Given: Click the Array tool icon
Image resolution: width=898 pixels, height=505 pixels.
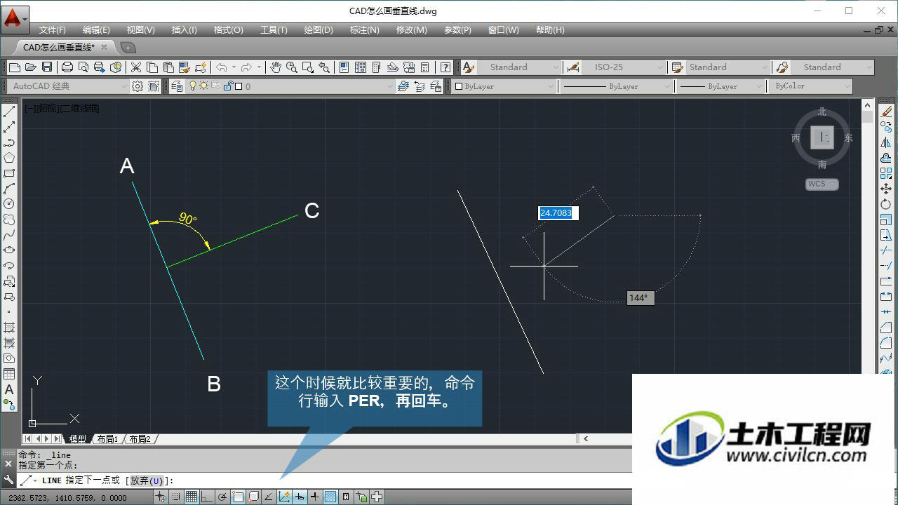Looking at the screenshot, I should point(886,173).
